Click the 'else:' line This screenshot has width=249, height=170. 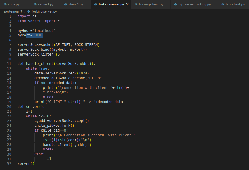click(x=40, y=154)
